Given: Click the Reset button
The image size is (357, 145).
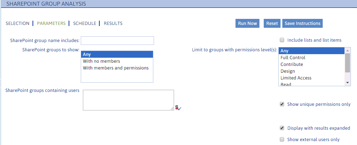Looking at the screenshot, I should click(272, 24).
